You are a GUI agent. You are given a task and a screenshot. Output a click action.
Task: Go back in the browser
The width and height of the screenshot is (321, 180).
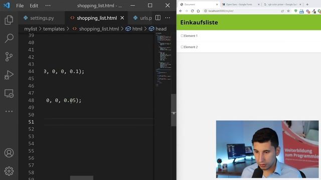pyautogui.click(x=181, y=11)
